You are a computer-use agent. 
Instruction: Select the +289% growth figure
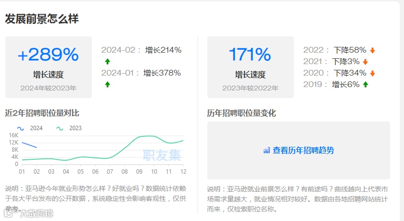(x=48, y=55)
